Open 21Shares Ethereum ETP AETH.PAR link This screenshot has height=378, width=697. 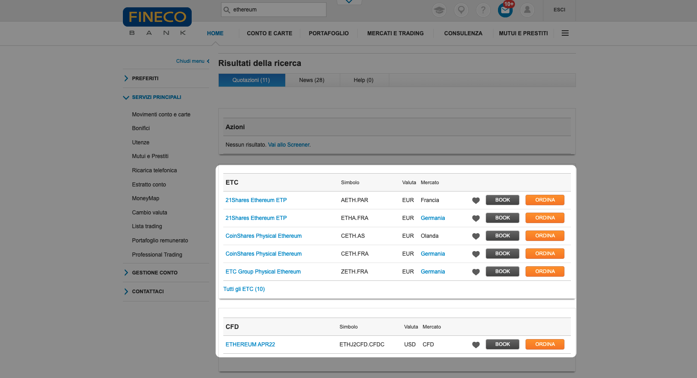(x=256, y=200)
